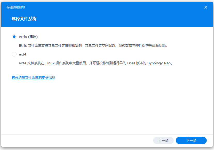Viewport: 214px width, 150px height.
Task: Open 有关选择文件系统的更多信息 link
Action: 33,77
